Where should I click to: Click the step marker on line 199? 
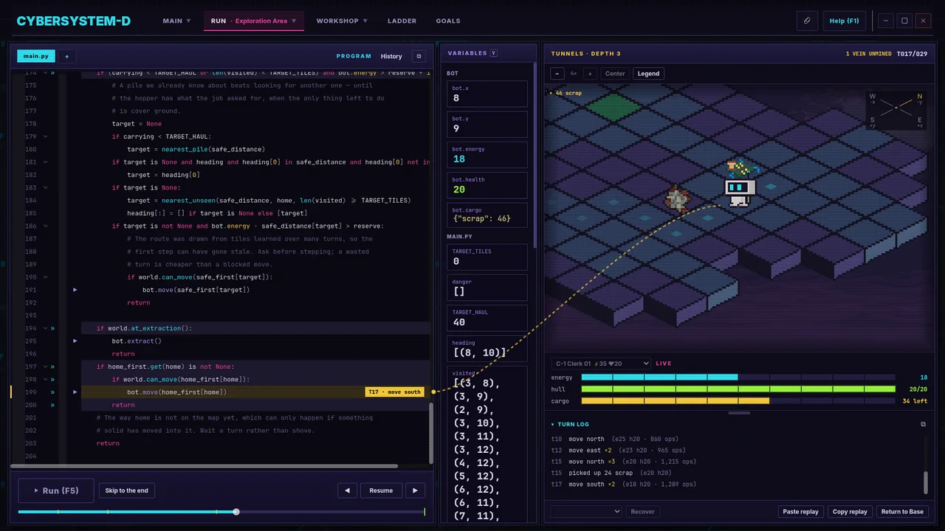(75, 392)
